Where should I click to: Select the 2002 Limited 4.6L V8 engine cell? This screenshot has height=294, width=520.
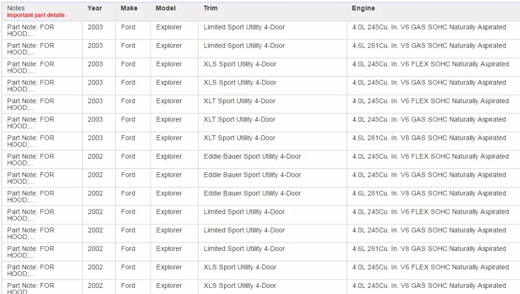(x=429, y=249)
